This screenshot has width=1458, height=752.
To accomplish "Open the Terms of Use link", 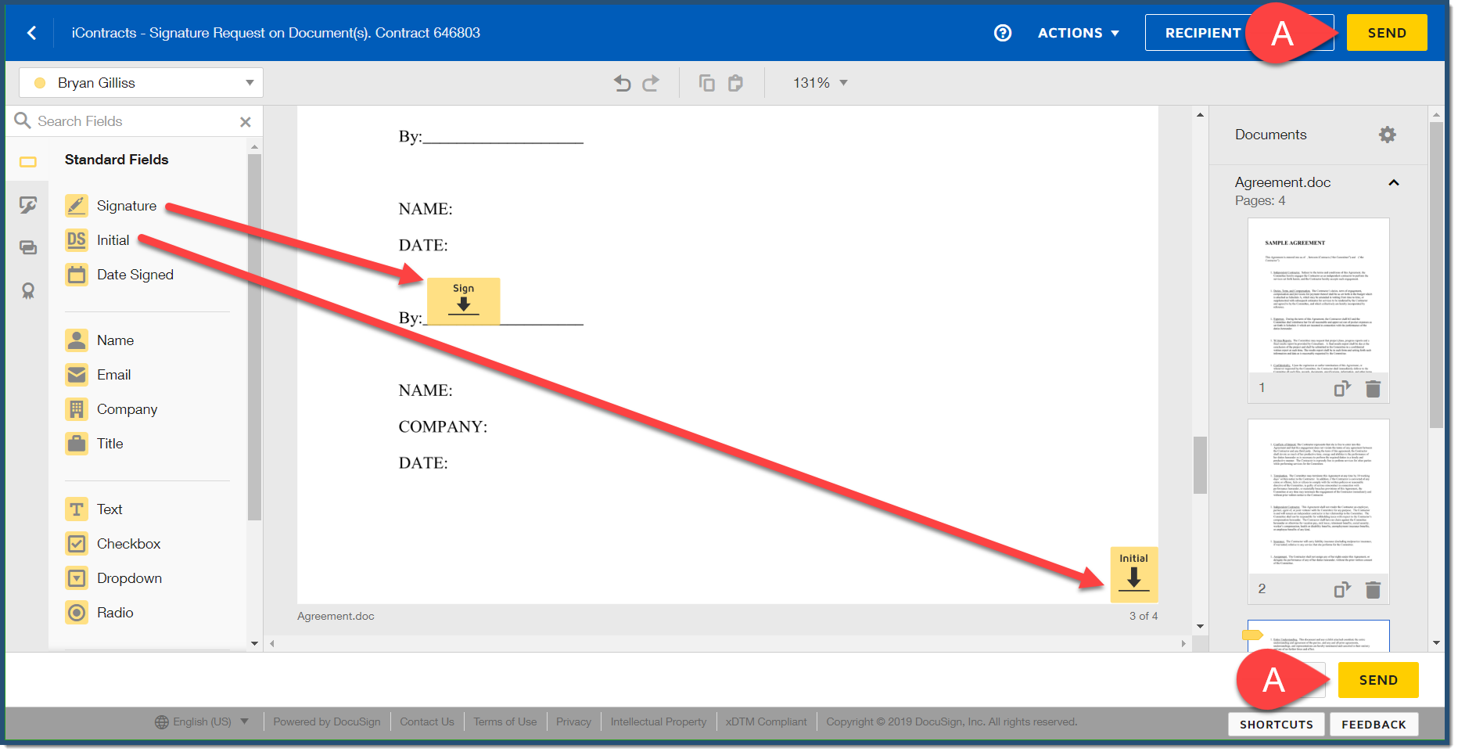I will coord(505,721).
